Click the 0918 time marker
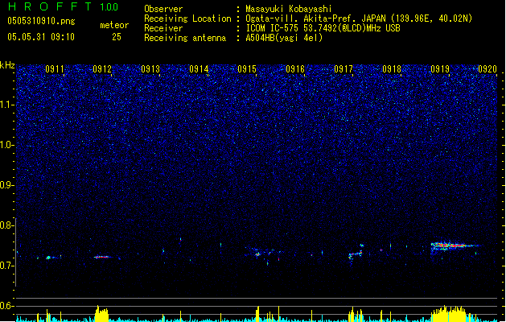Image resolution: width=506 pixels, height=322 pixels. point(392,68)
